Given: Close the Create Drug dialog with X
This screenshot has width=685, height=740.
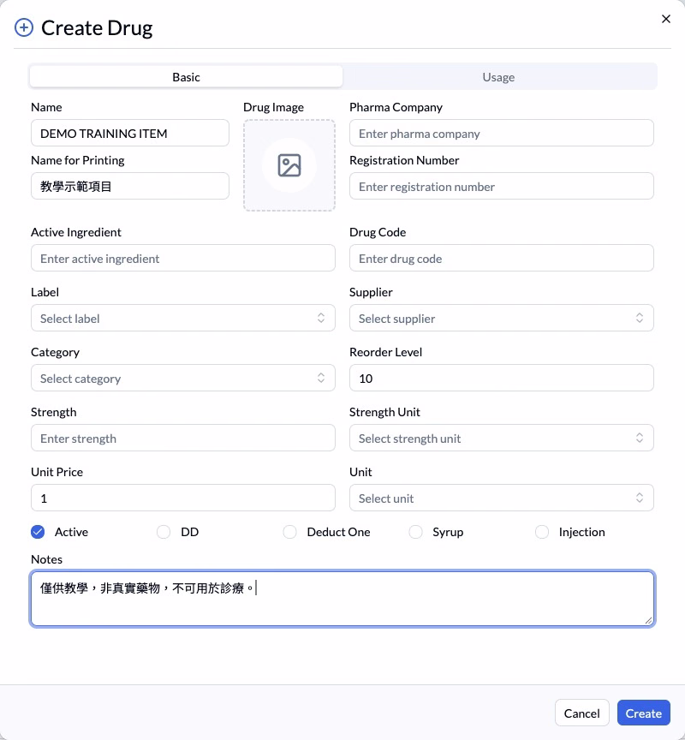Looking at the screenshot, I should [x=665, y=19].
